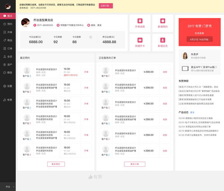
Task: Open the 03/06 product update entry
Action: point(196,118)
